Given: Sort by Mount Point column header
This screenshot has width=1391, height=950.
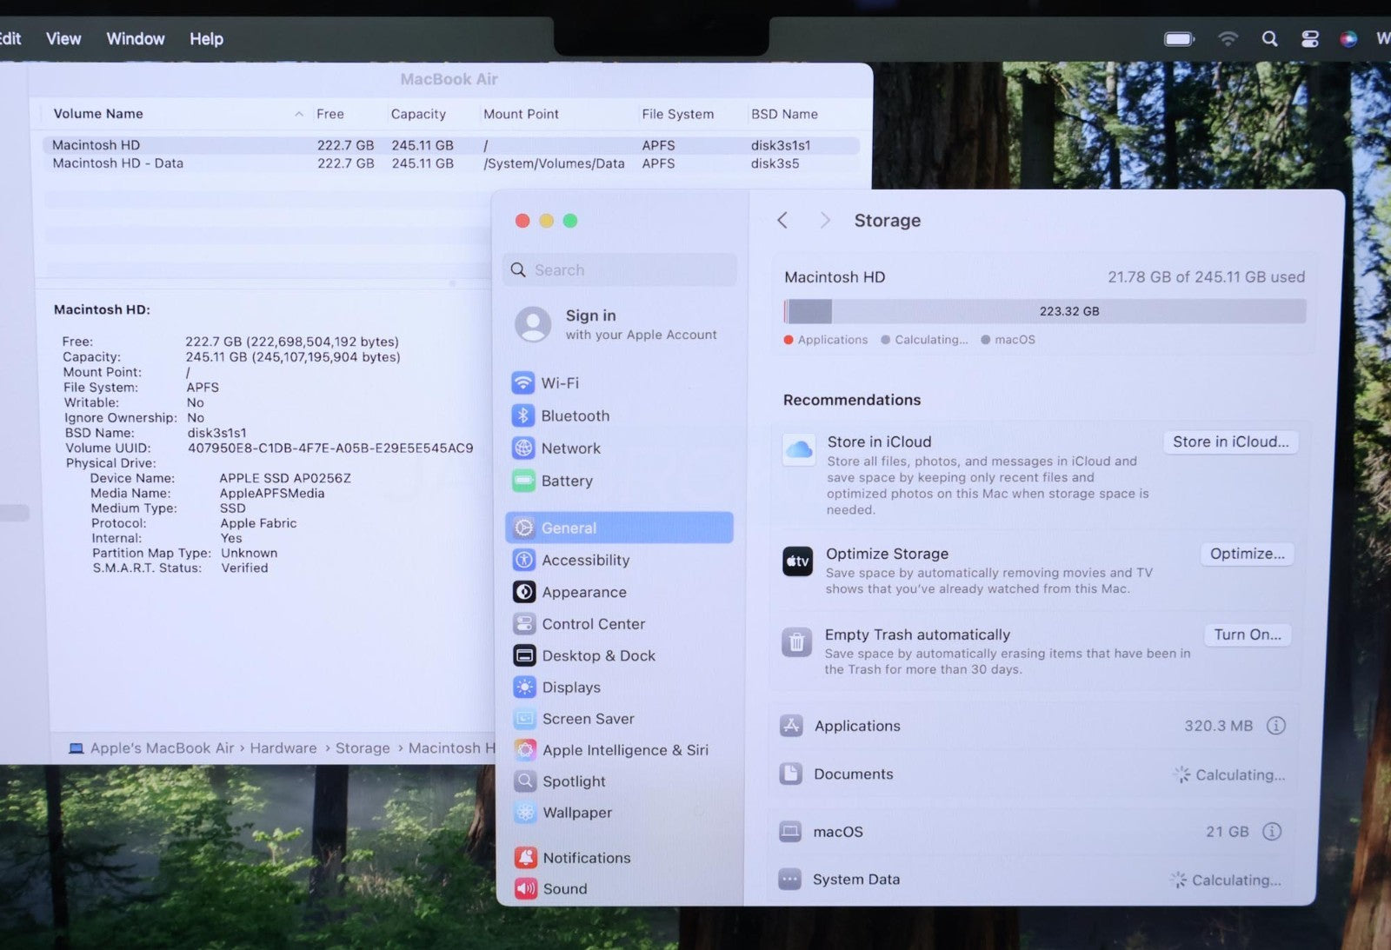Looking at the screenshot, I should 521,114.
